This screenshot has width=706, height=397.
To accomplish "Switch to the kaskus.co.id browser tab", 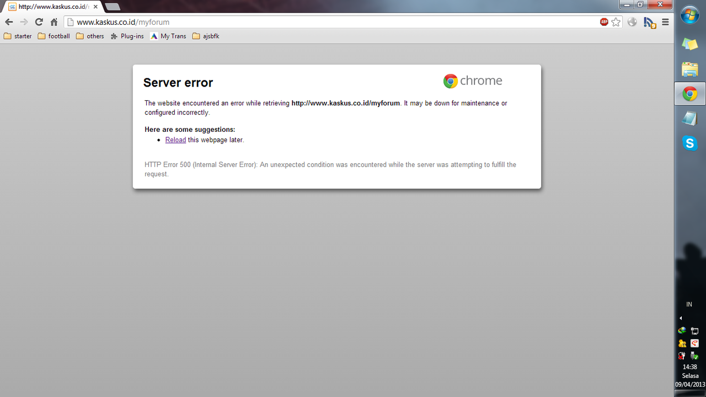I will click(x=52, y=7).
